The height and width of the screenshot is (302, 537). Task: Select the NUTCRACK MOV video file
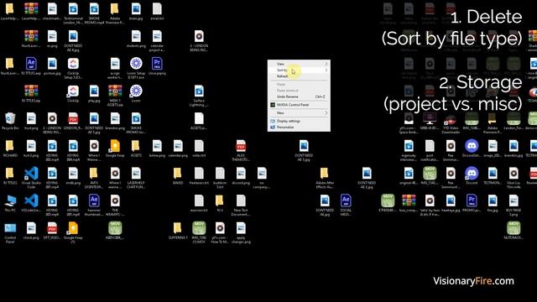pos(514,232)
